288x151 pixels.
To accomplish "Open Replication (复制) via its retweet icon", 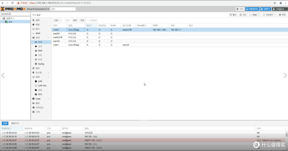I will (33, 103).
